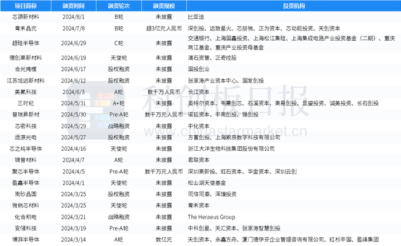Click the investor cell starting with 张家港产业资本中心
The width and height of the screenshot is (401, 246).
pyautogui.click(x=226, y=81)
